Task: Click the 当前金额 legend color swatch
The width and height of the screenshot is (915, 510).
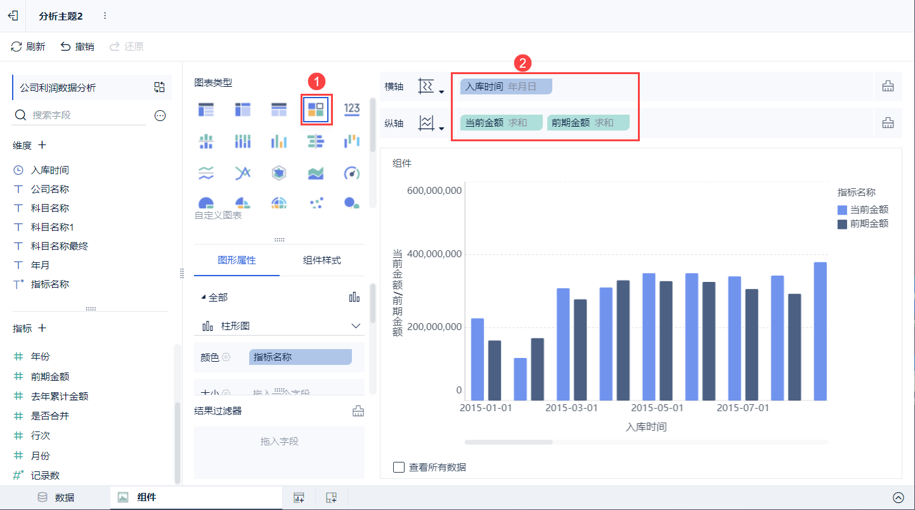Action: pos(842,210)
